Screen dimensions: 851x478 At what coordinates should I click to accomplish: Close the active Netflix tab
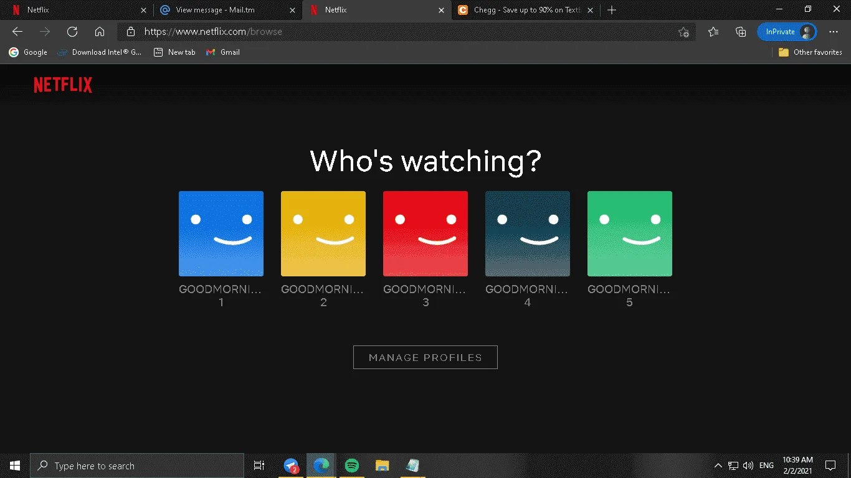(442, 10)
